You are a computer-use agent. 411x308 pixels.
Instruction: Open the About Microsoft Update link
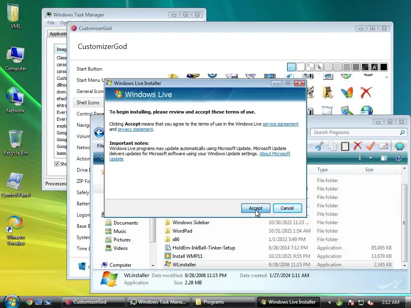[x=275, y=154]
